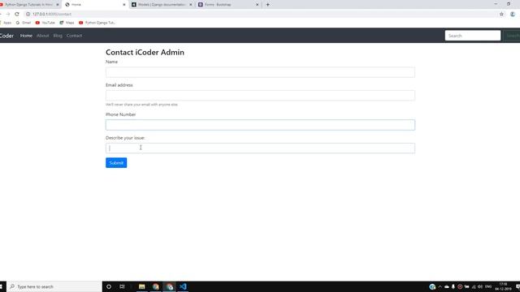The image size is (520, 292).
Task: Open Task View on taskbar
Action: tap(122, 286)
